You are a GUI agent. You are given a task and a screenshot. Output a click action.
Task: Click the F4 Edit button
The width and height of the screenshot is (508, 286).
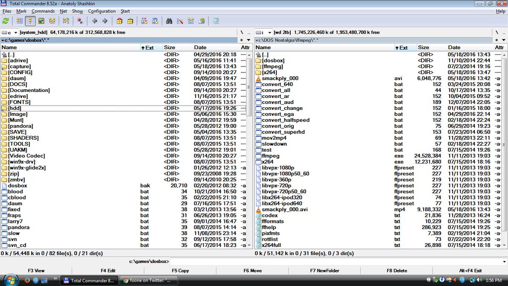(x=108, y=270)
